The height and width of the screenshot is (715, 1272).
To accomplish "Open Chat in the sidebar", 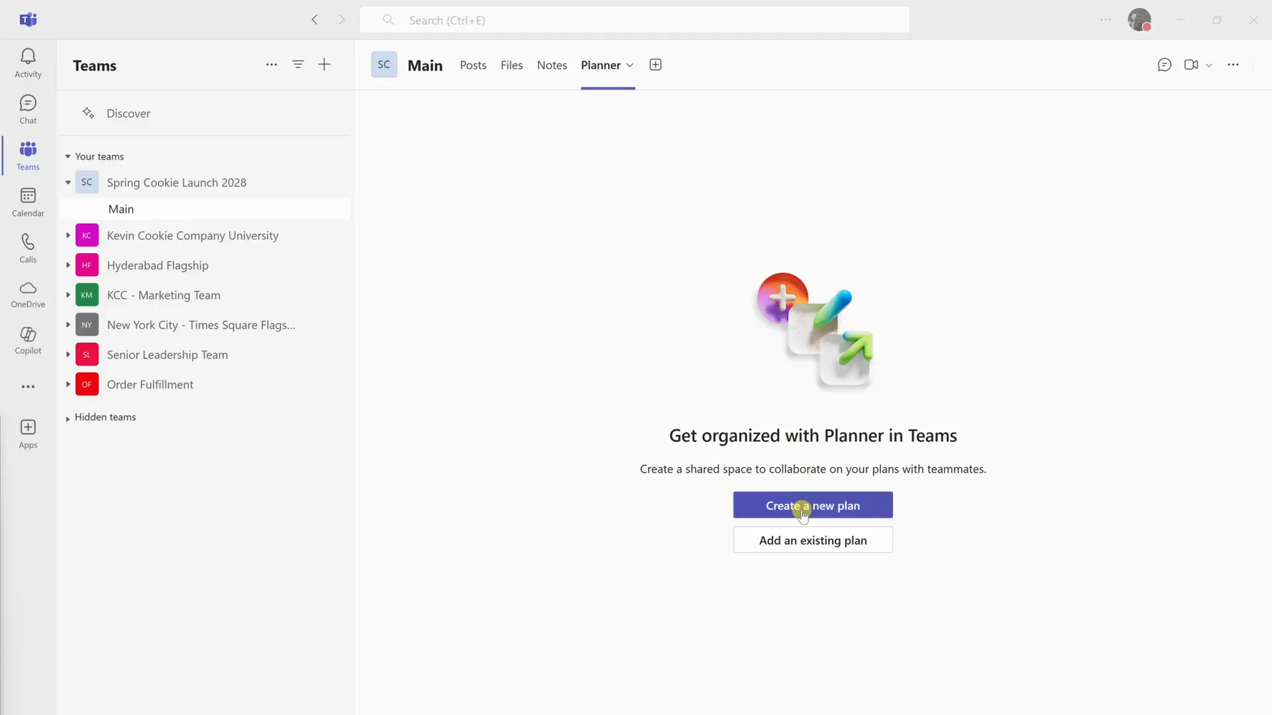I will pyautogui.click(x=28, y=109).
